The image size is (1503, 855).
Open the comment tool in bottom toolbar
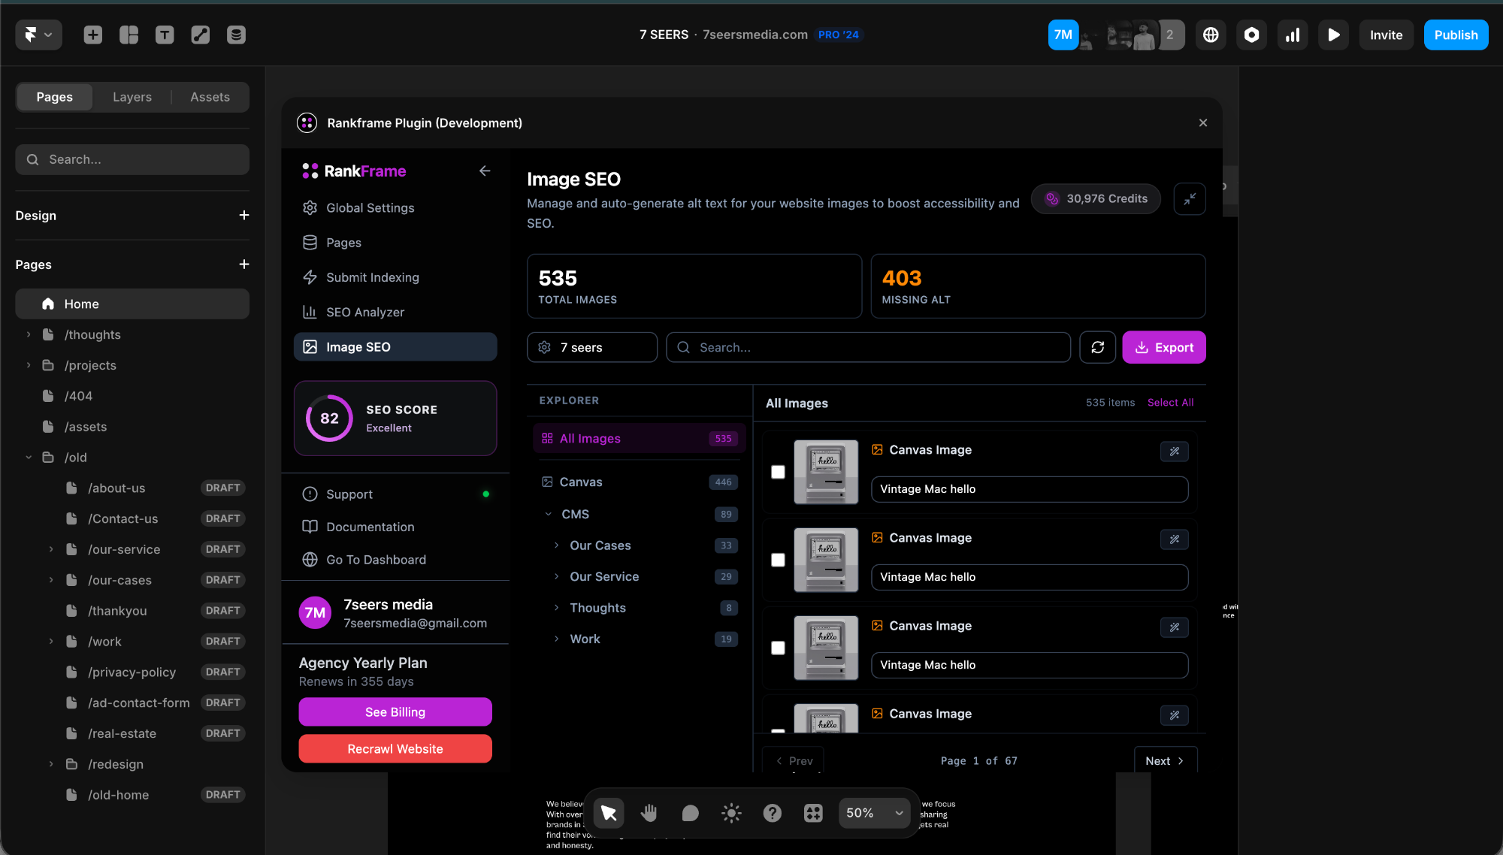tap(690, 813)
